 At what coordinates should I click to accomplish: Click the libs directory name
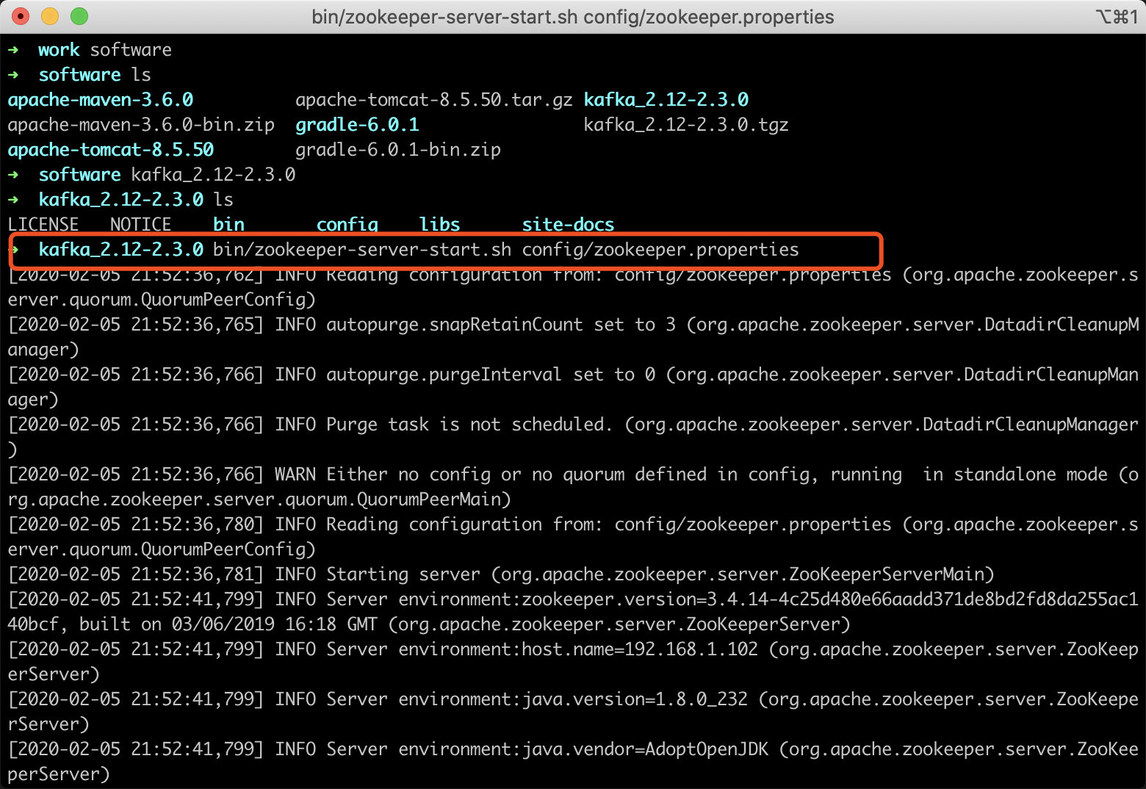439,224
